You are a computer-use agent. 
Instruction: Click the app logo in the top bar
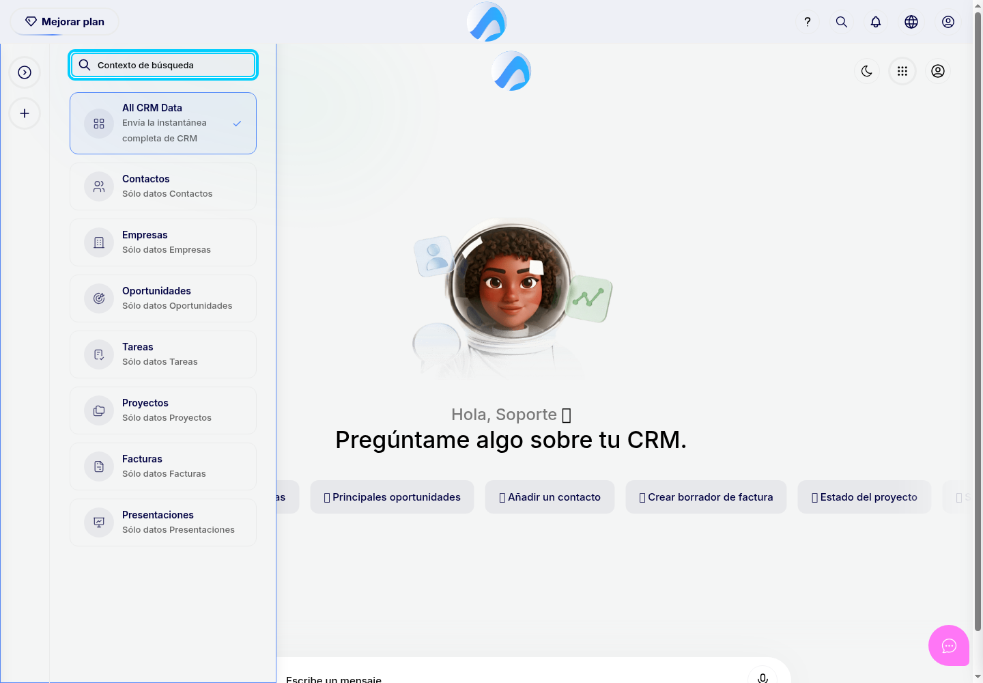point(487,22)
